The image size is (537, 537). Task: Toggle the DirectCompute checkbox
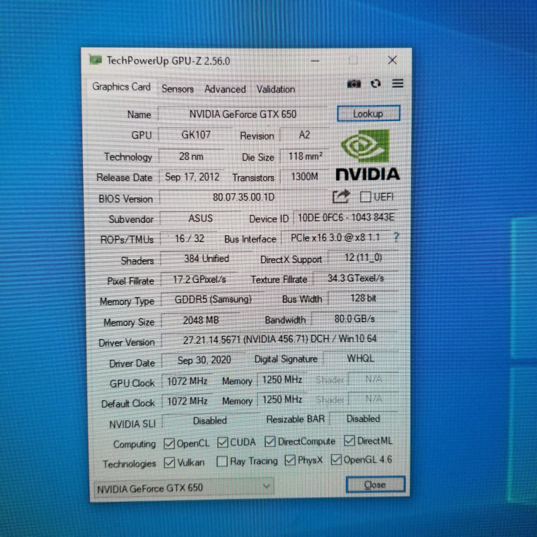(270, 442)
